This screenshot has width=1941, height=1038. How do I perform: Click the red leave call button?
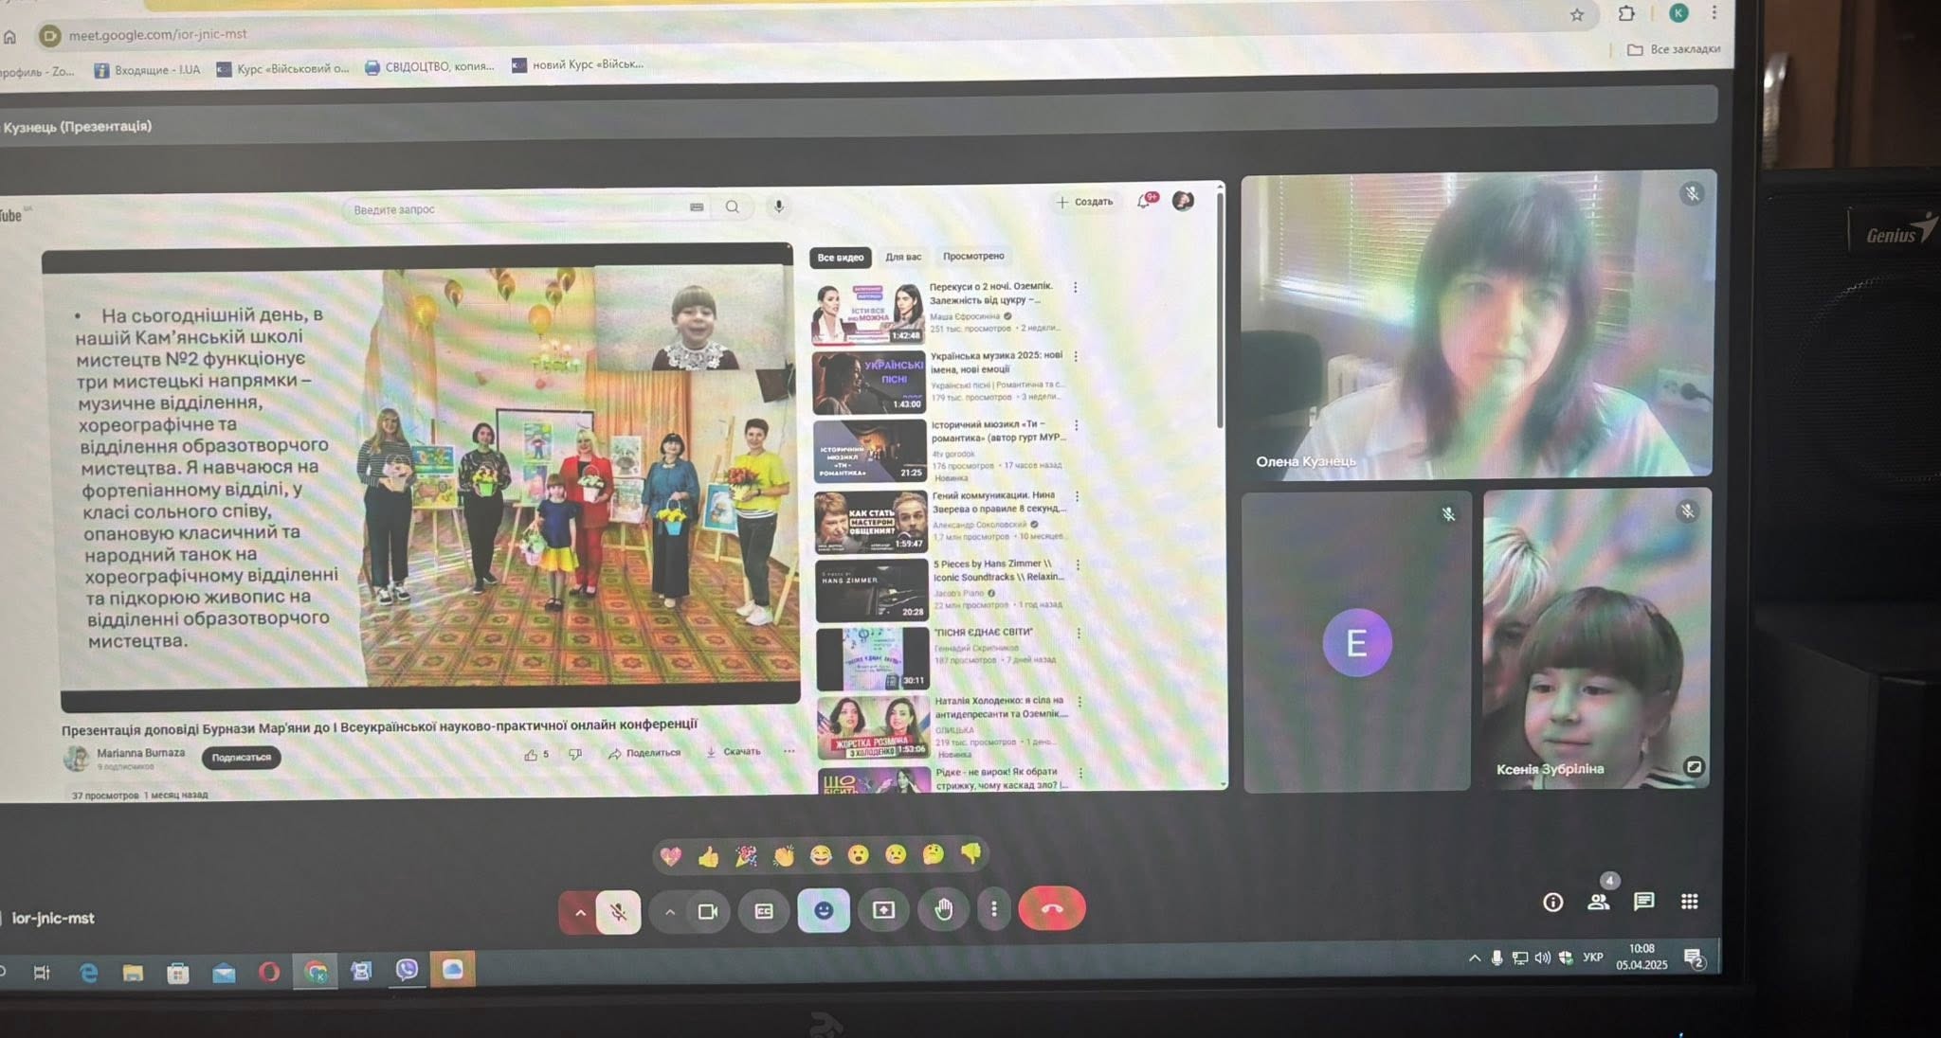pos(1052,909)
